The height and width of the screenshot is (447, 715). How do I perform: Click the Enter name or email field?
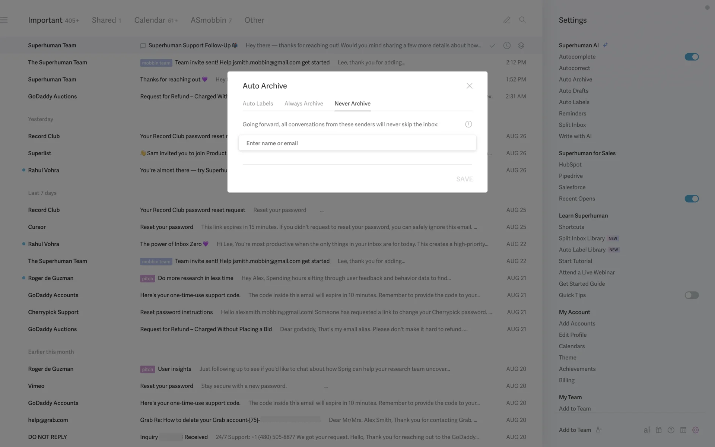pos(357,143)
